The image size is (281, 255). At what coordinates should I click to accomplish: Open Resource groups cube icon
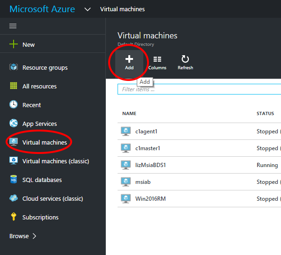[x=14, y=67]
